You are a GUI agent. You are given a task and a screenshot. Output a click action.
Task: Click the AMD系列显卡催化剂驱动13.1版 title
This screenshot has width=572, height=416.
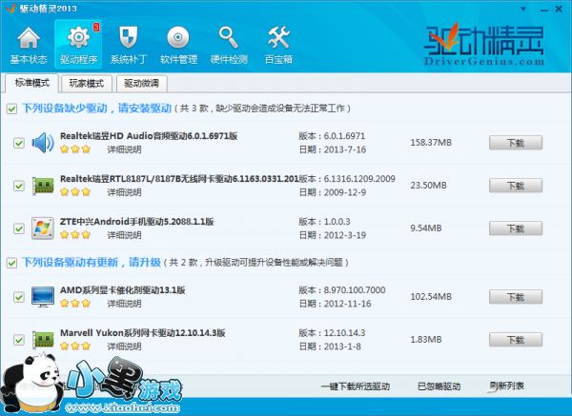pyautogui.click(x=123, y=290)
